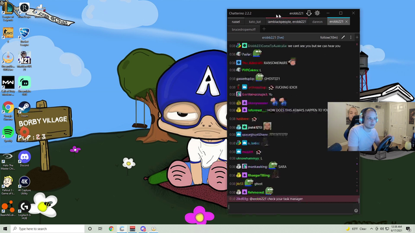The image size is (415, 233).
Task: Open the notification center icon
Action: [408, 228]
